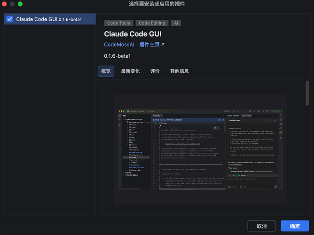Click the green zoom window button
The height and width of the screenshot is (235, 314).
click(20, 4)
